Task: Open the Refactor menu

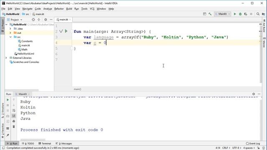Action: click(x=59, y=9)
